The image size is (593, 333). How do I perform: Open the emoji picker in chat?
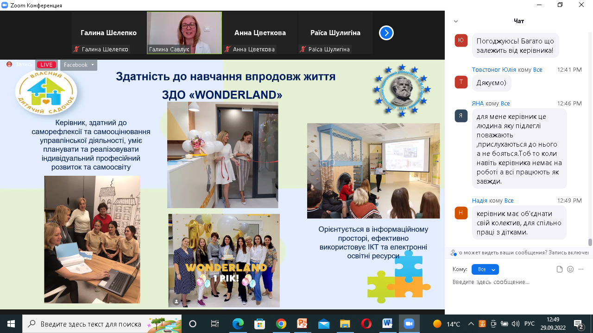point(570,269)
